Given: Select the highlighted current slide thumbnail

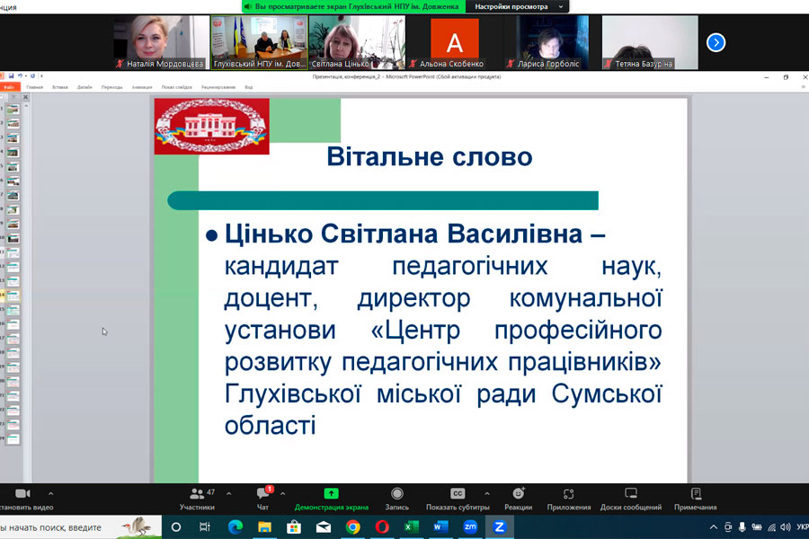Looking at the screenshot, I should (13, 296).
